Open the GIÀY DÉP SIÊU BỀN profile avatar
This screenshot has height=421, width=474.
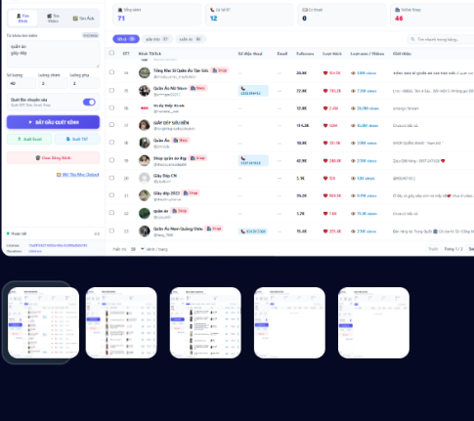click(x=145, y=125)
